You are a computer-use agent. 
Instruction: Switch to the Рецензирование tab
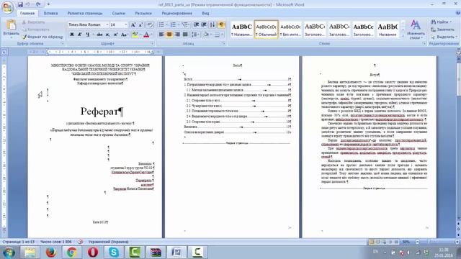click(x=177, y=13)
